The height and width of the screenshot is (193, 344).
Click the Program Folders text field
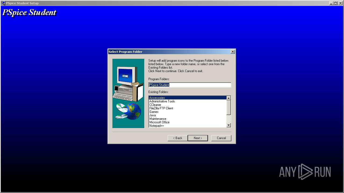190,85
